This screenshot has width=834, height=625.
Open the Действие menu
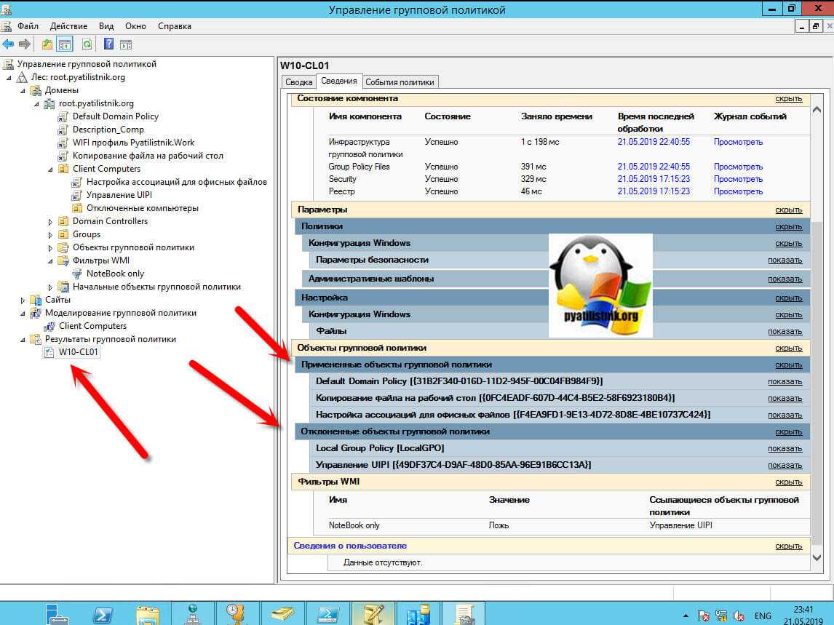pyautogui.click(x=69, y=26)
